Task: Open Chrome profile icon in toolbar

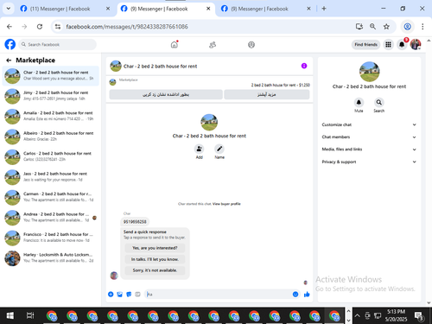Action: (x=407, y=27)
